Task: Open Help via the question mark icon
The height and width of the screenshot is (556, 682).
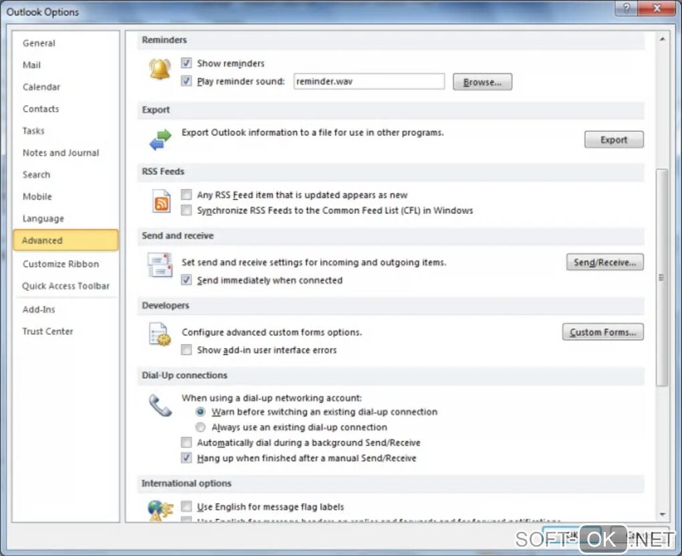Action: 626,9
